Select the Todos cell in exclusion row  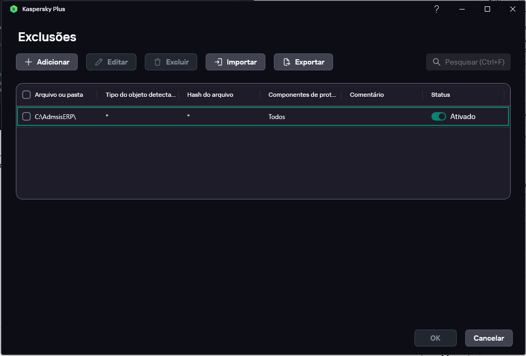pyautogui.click(x=276, y=116)
